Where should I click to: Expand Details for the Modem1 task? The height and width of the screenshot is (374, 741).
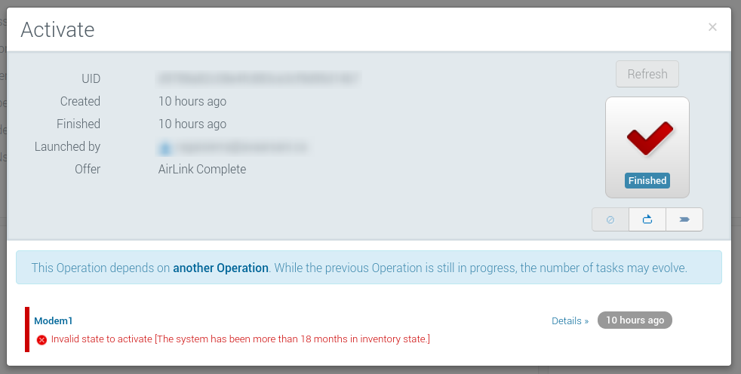coord(570,320)
